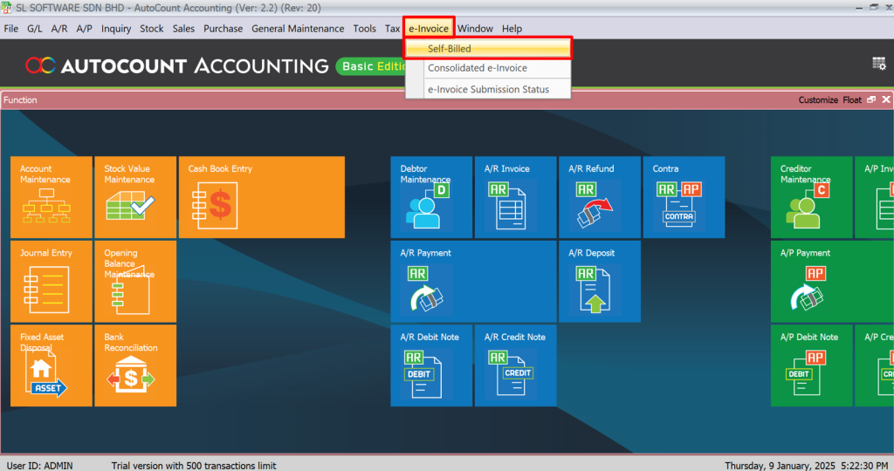The width and height of the screenshot is (894, 471).
Task: Click the AutoCount Accounting logo
Action: (x=176, y=66)
